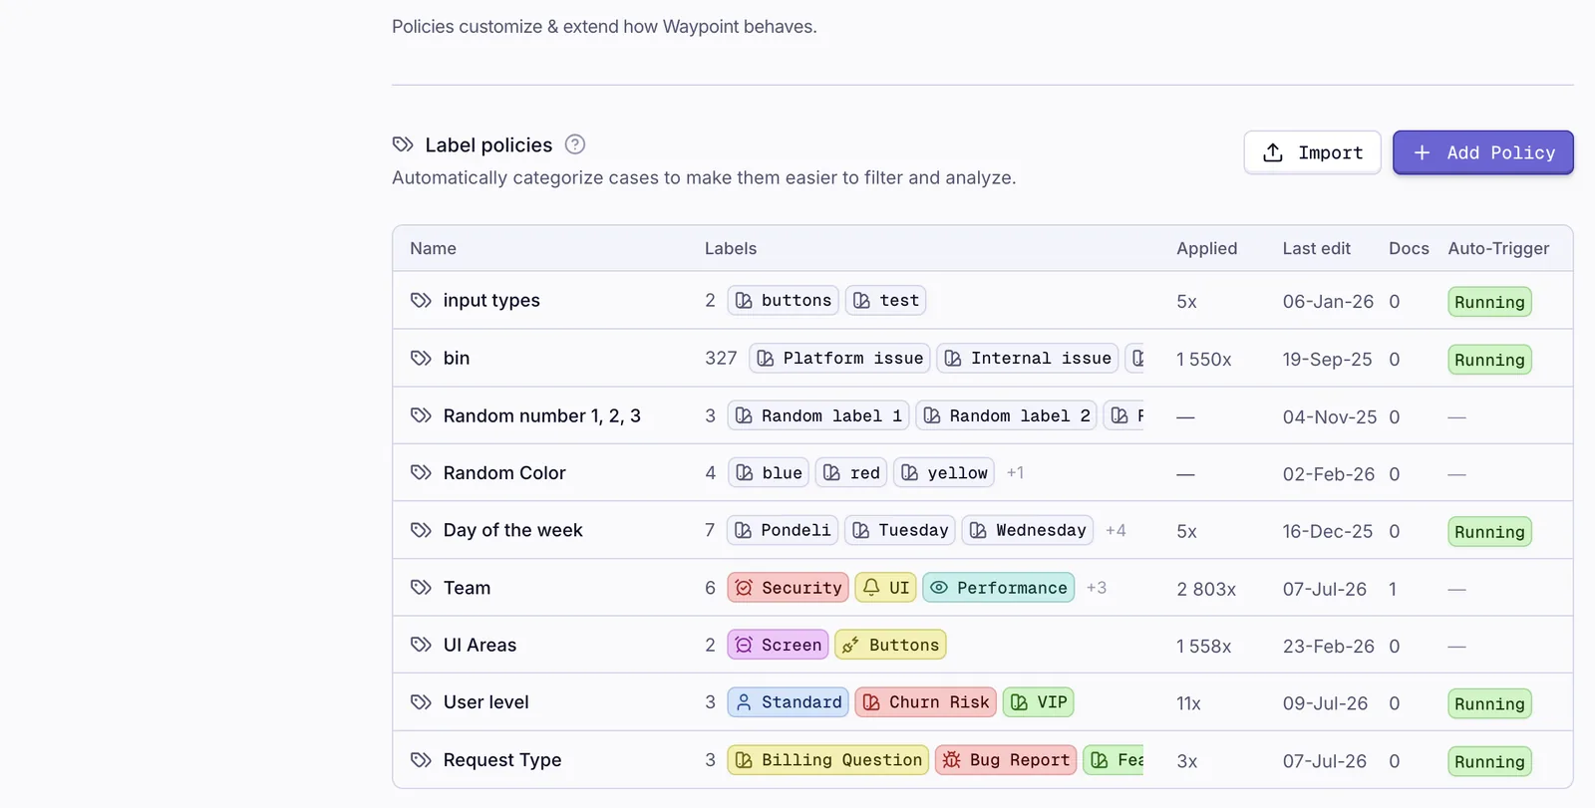Select the Standard user label chip
This screenshot has height=808, width=1595.
(x=788, y=702)
